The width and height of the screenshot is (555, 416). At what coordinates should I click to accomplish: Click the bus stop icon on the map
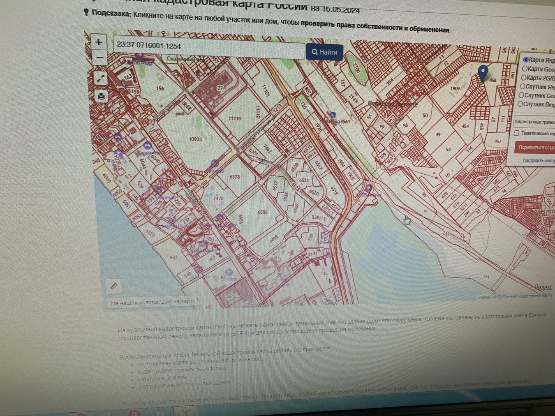(x=333, y=115)
